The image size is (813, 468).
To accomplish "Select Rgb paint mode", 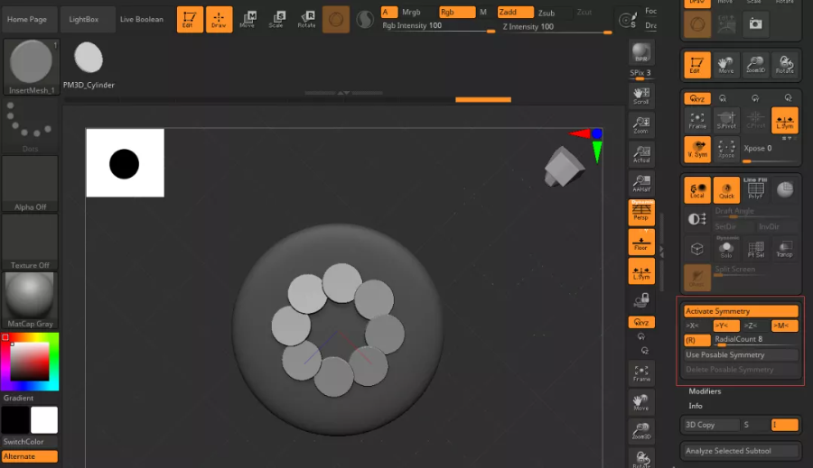I will tap(456, 12).
